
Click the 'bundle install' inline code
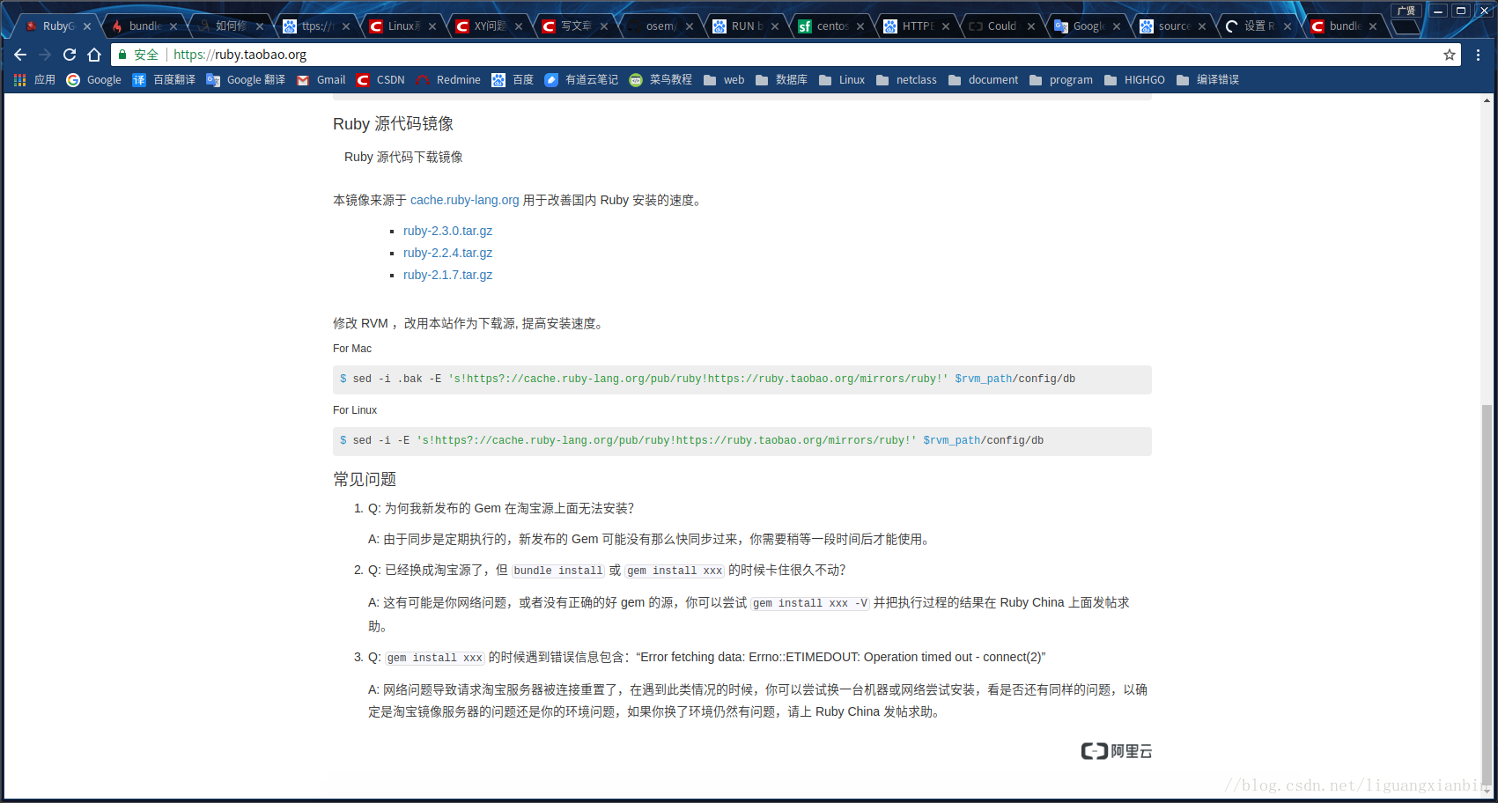[558, 571]
